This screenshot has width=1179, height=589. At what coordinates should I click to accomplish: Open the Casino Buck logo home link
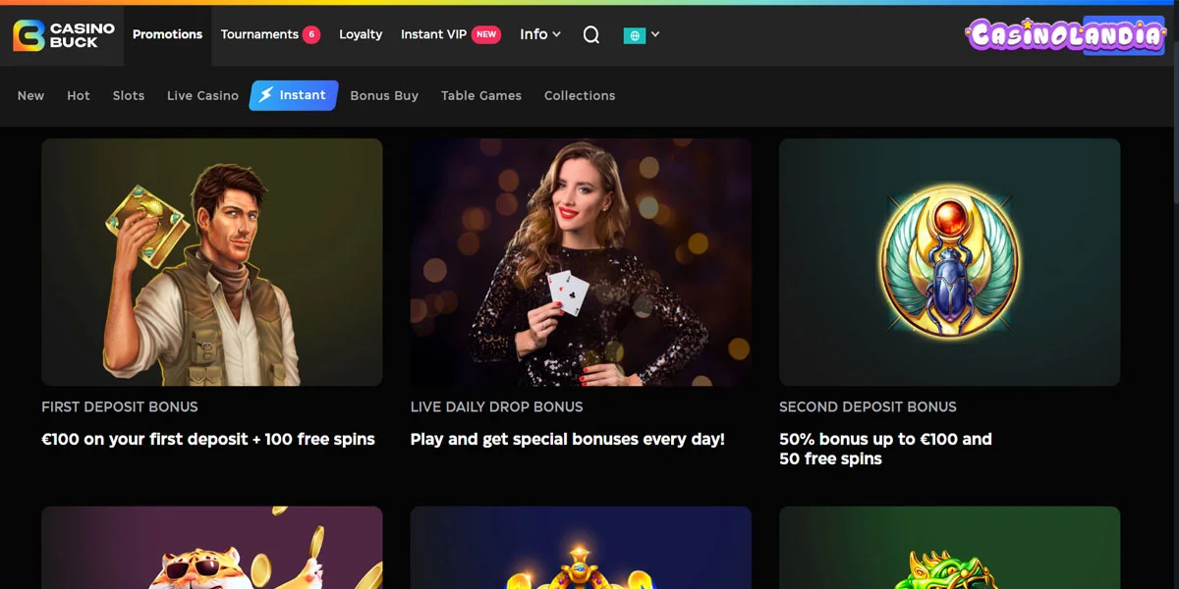pyautogui.click(x=64, y=35)
